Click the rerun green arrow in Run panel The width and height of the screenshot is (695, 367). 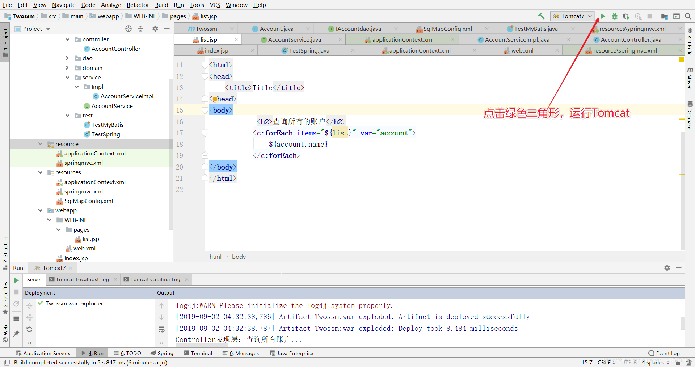[16, 280]
